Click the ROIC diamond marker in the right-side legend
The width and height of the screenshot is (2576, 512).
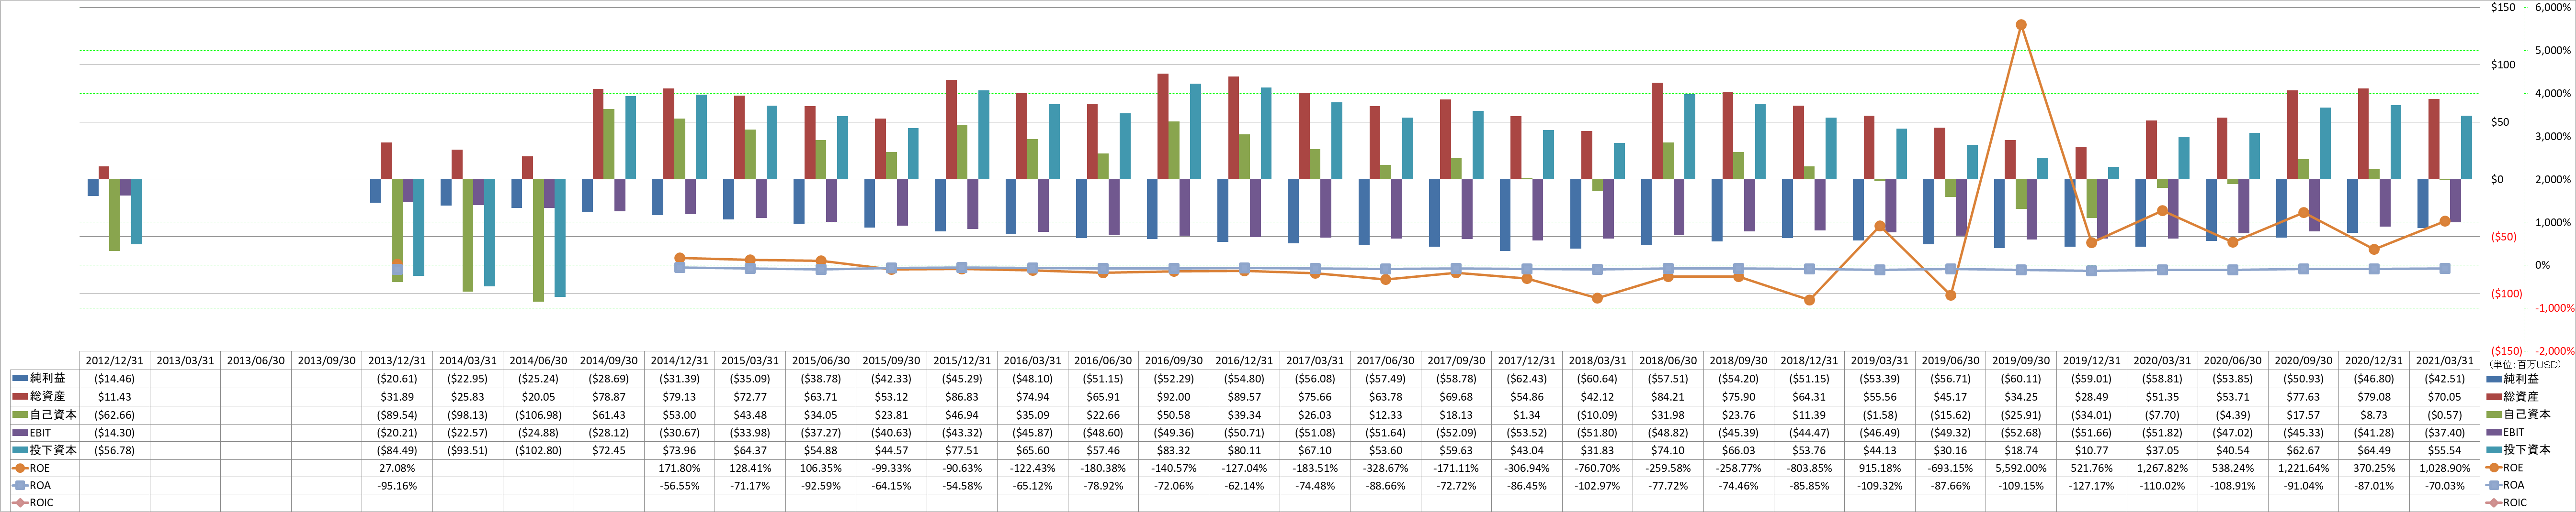(2494, 503)
